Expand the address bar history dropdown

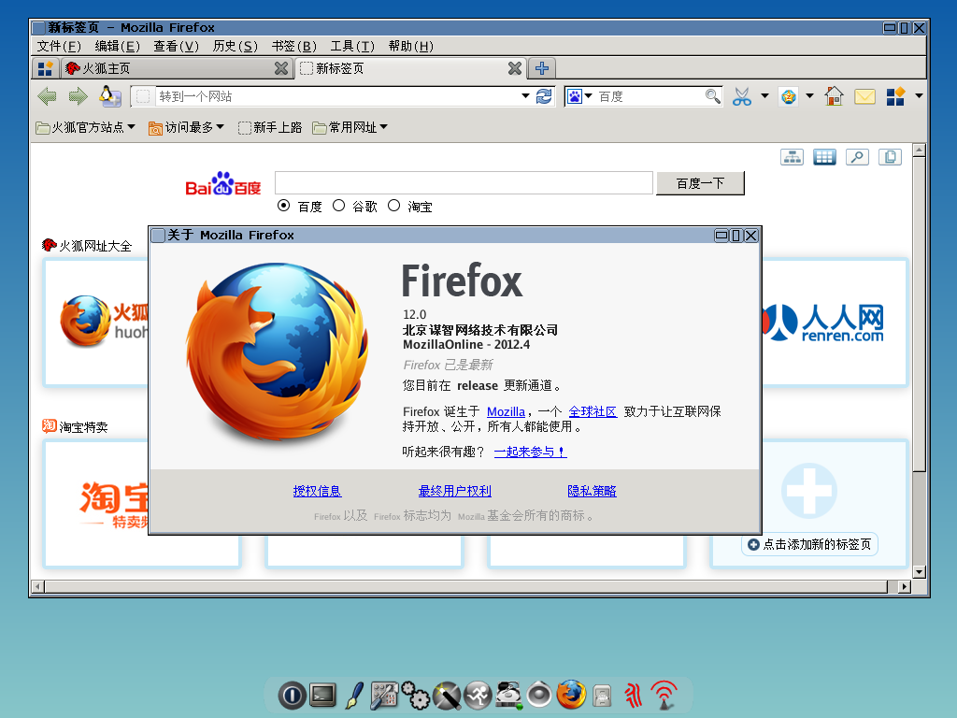pos(525,96)
